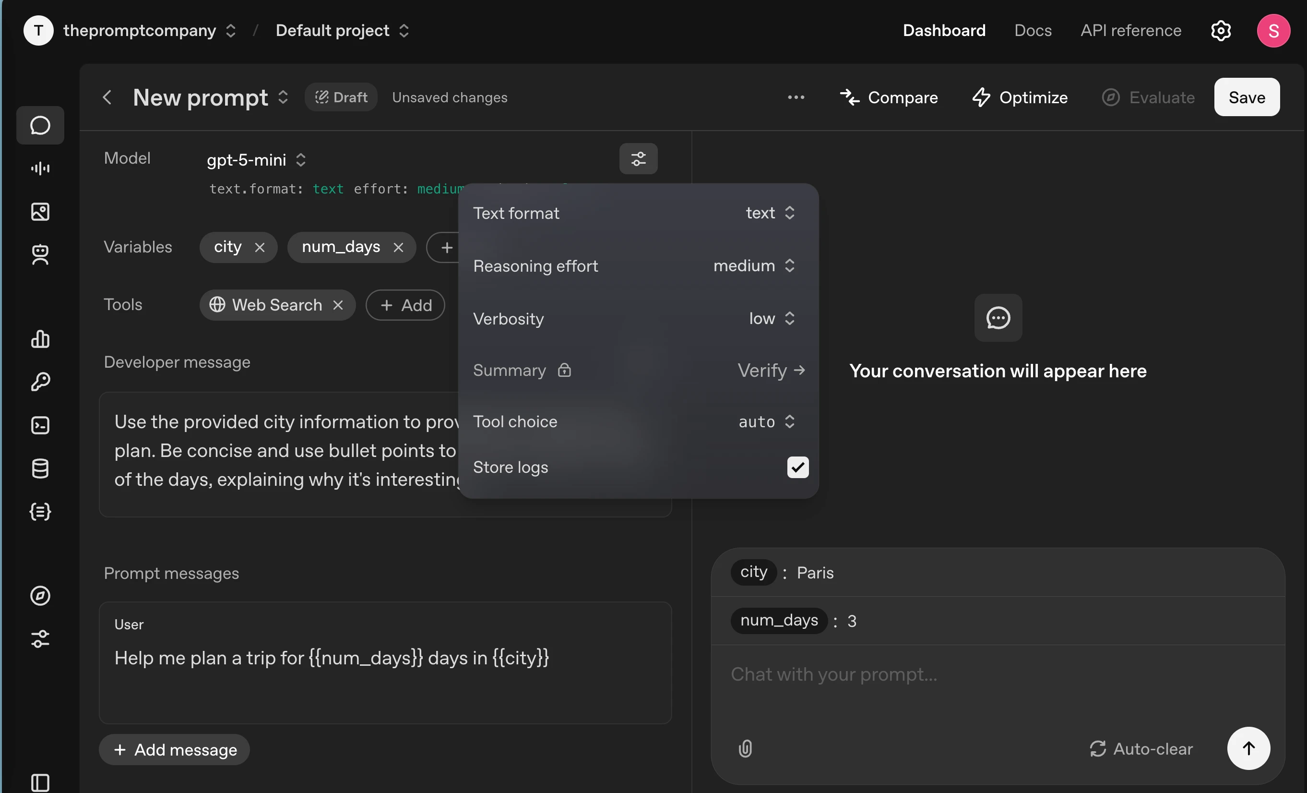Click the Save button
Image resolution: width=1307 pixels, height=793 pixels.
[x=1247, y=97]
